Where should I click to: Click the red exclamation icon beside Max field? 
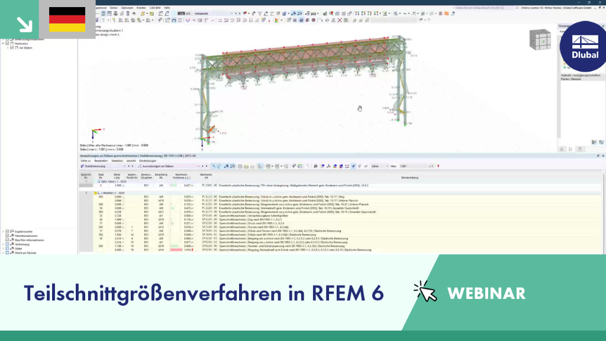click(439, 166)
